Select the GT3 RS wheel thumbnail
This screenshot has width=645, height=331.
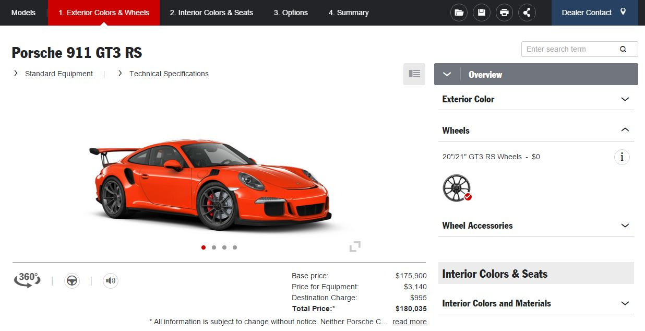[x=457, y=188]
